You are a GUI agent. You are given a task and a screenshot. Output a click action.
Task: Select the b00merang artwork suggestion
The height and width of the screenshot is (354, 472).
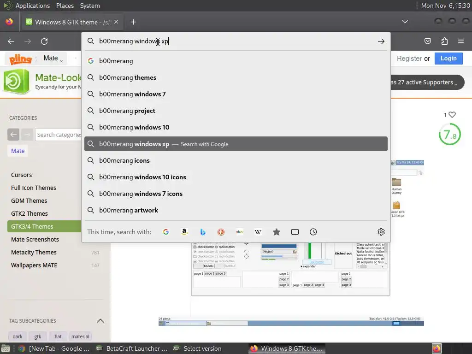pyautogui.click(x=236, y=210)
